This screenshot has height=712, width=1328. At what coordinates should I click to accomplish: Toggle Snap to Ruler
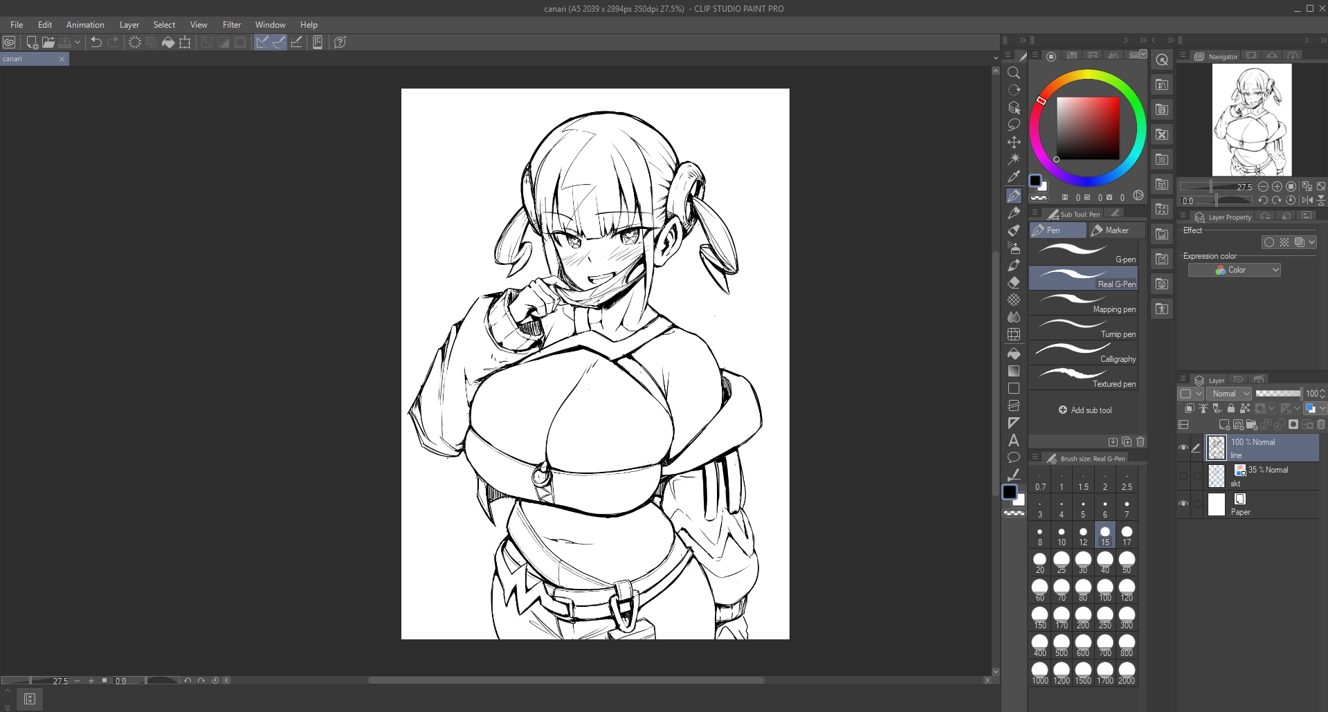click(262, 42)
